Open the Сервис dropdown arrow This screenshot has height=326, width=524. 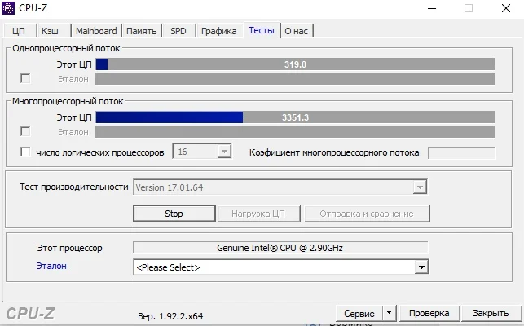pyautogui.click(x=389, y=313)
